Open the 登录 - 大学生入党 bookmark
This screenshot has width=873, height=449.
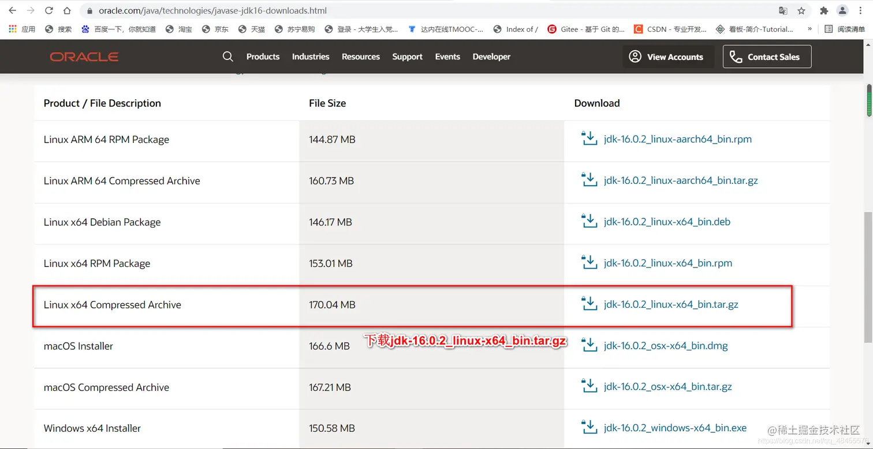[x=361, y=29]
